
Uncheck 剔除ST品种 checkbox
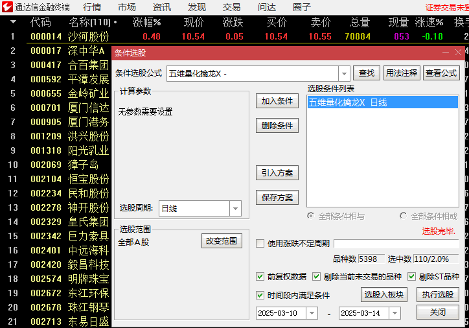coord(411,277)
